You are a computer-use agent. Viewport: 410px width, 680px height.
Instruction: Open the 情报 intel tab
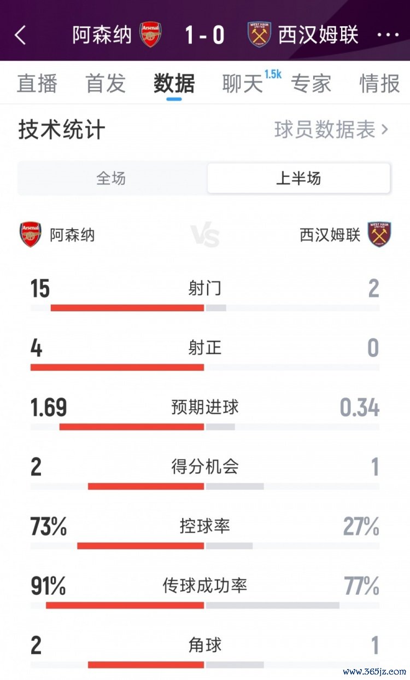(379, 84)
